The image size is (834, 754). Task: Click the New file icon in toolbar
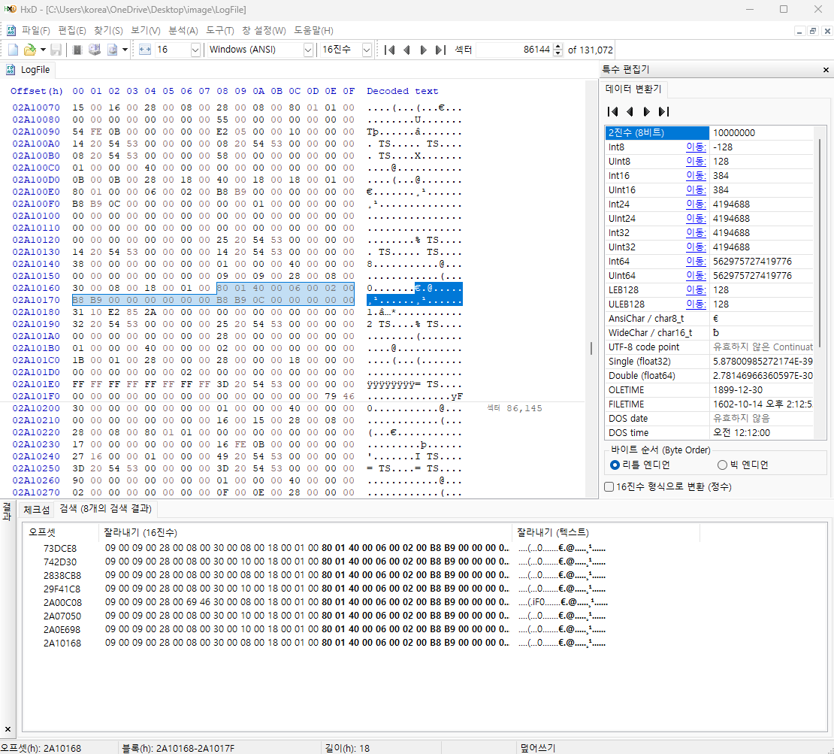point(13,50)
